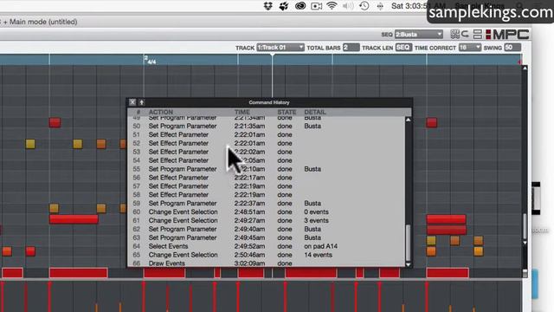Select history row 59 Set Program Parameter

266,204
